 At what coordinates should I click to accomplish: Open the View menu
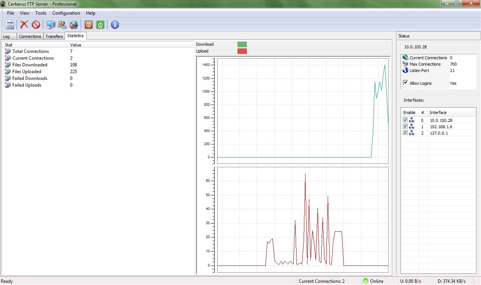24,13
